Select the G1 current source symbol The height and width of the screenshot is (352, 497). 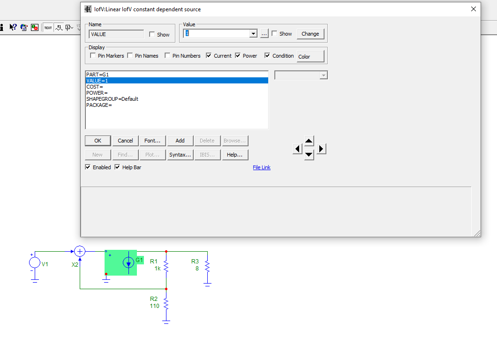pos(128,262)
